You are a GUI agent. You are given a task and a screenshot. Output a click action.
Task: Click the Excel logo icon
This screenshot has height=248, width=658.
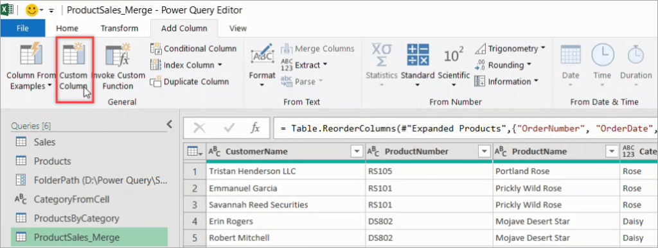point(7,10)
